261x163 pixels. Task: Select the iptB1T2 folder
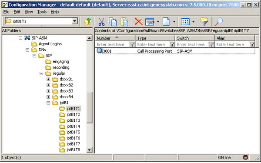pyautogui.click(x=73, y=114)
